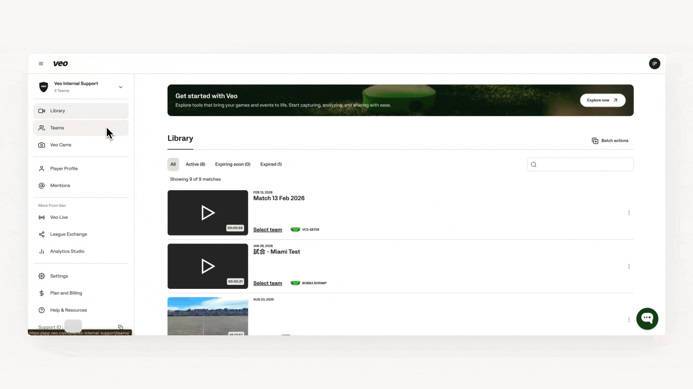Open Player Profile page

[81, 169]
